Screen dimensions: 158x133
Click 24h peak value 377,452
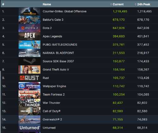tap(143, 45)
